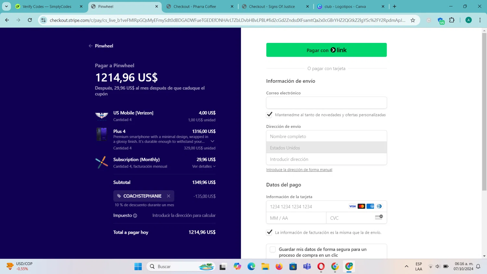Open File Explorer from the taskbar
The height and width of the screenshot is (274, 487).
[x=265, y=267]
